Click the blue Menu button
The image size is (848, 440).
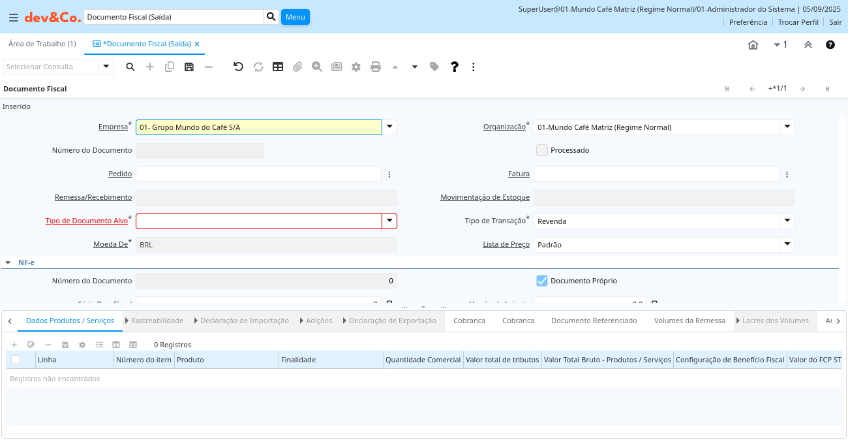pyautogui.click(x=295, y=17)
